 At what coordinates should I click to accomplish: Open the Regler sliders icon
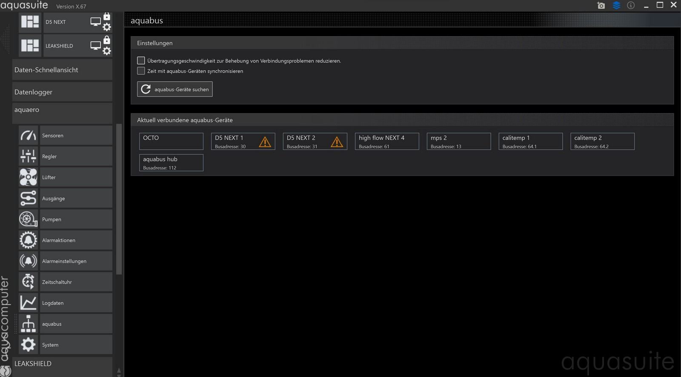[x=29, y=156]
